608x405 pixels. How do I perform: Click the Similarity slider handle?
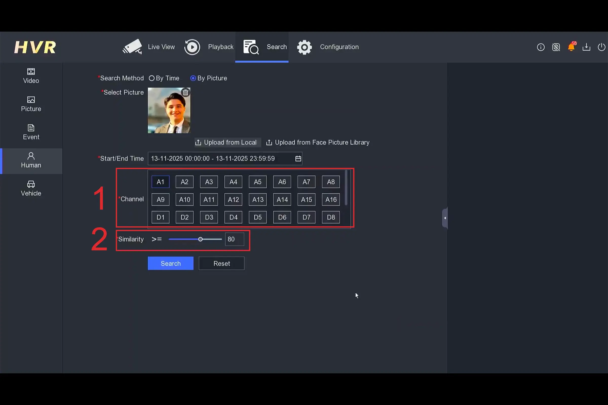click(x=200, y=239)
